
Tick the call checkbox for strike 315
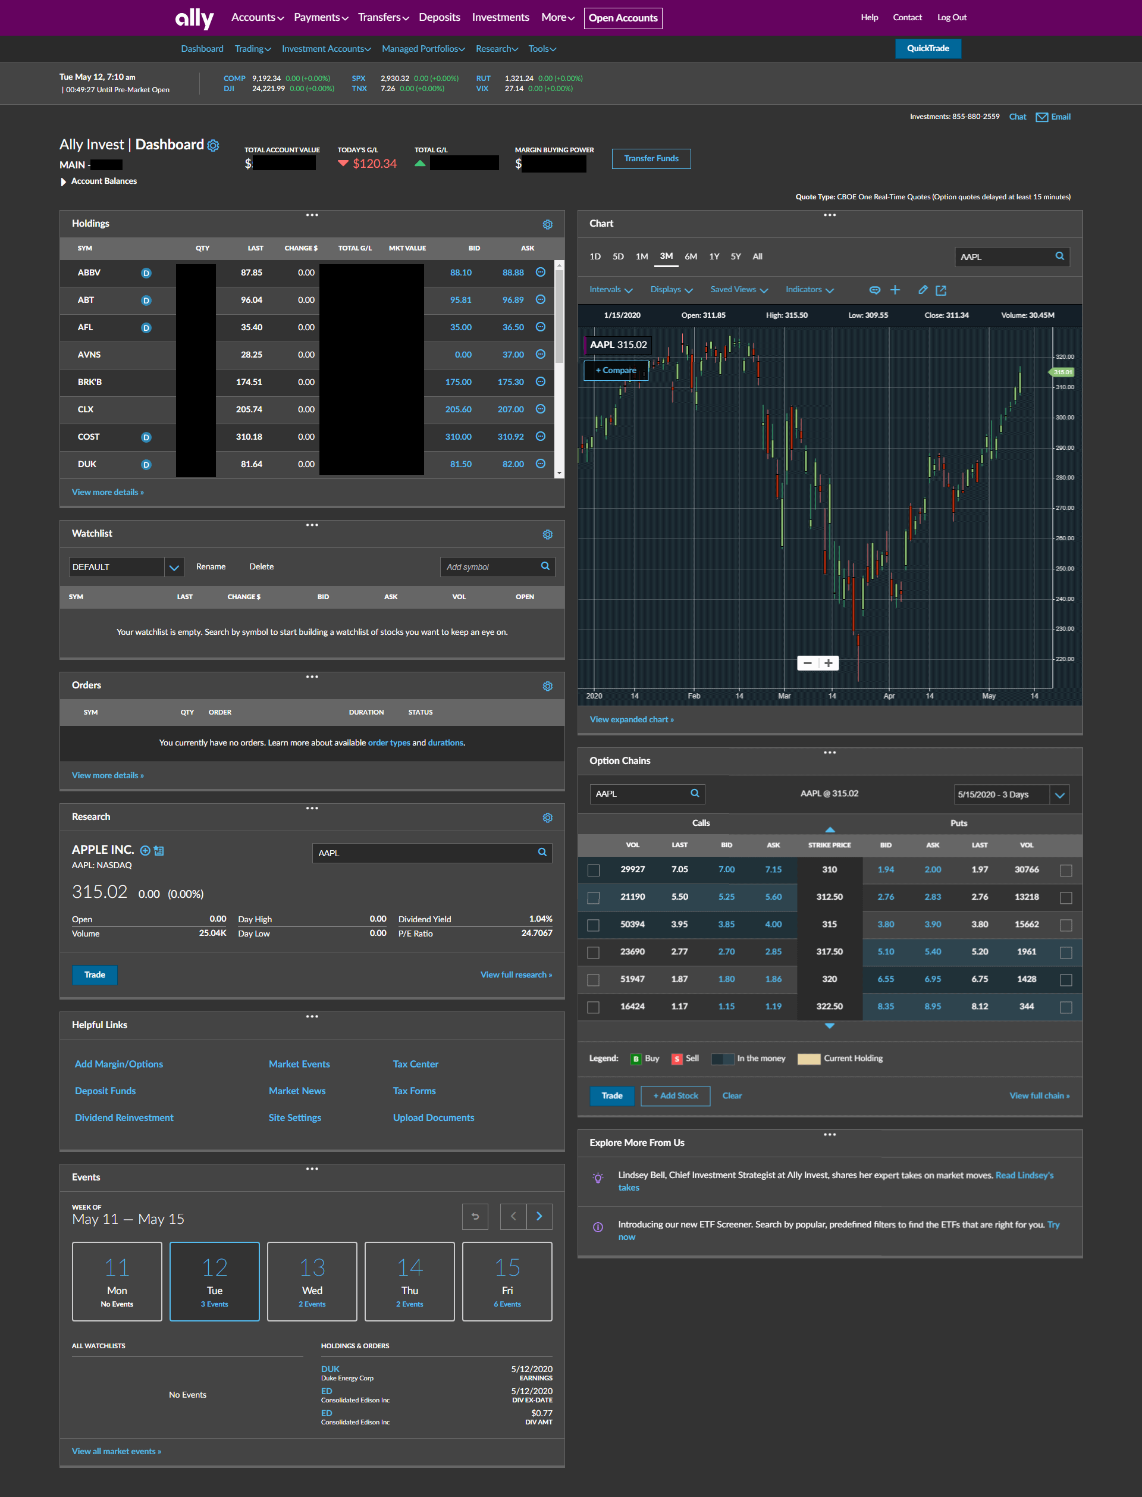click(x=594, y=925)
